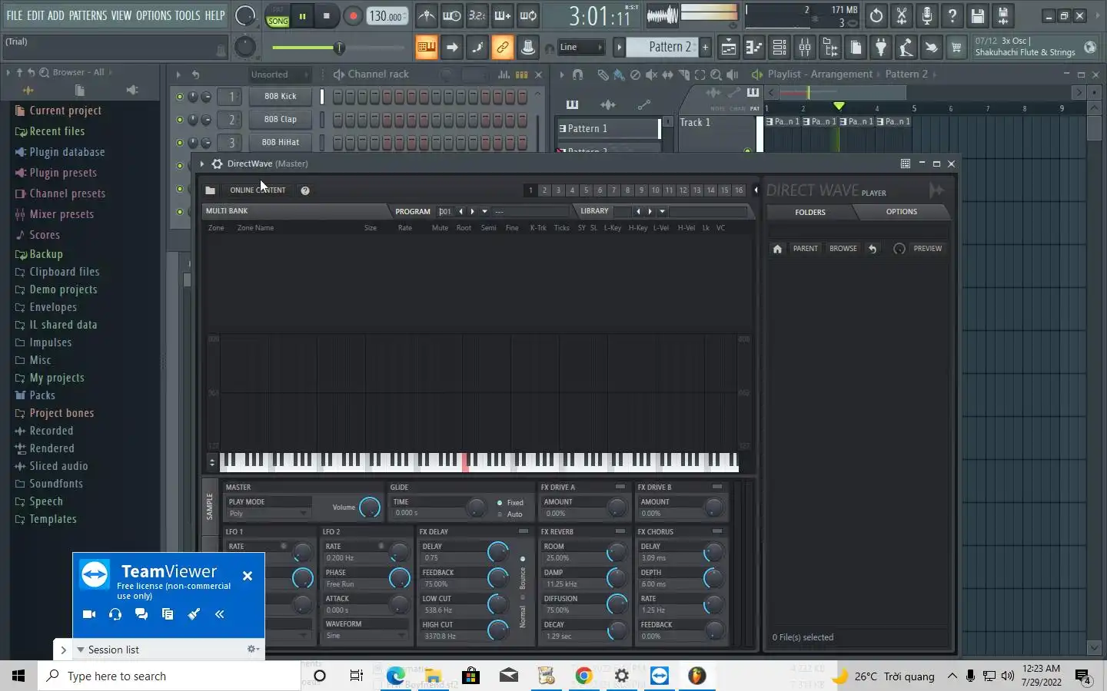Select the Playlist zoom magnifier tool

click(x=716, y=74)
